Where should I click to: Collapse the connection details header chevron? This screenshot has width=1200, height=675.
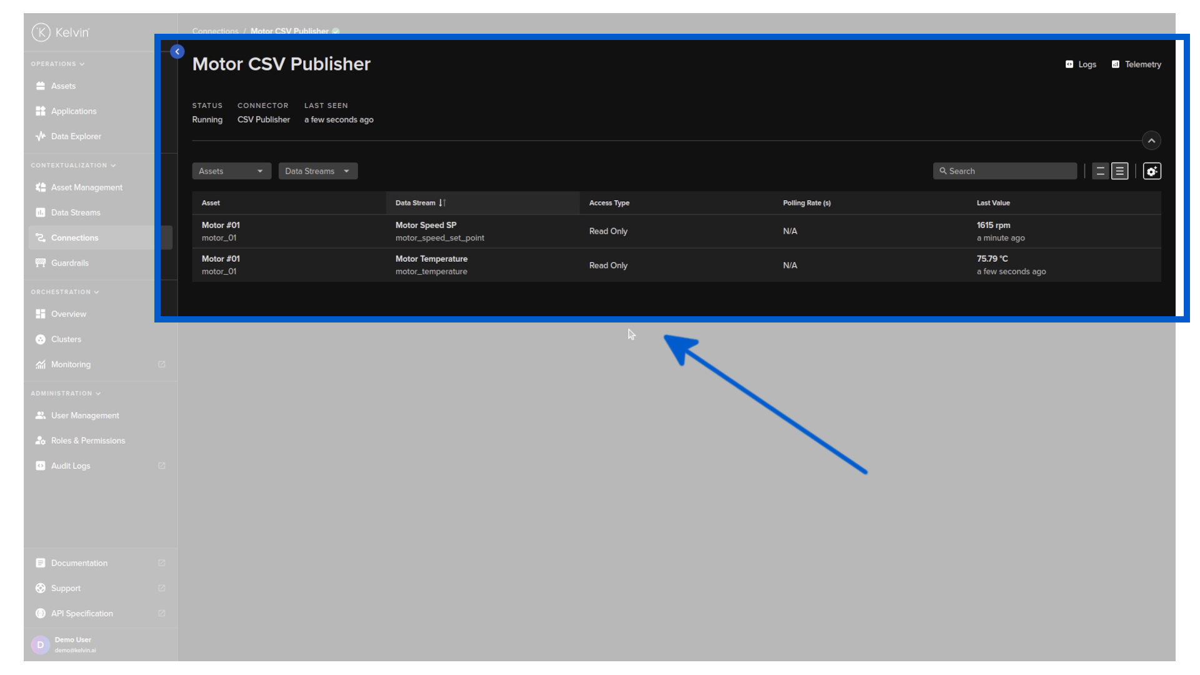[x=1151, y=141]
